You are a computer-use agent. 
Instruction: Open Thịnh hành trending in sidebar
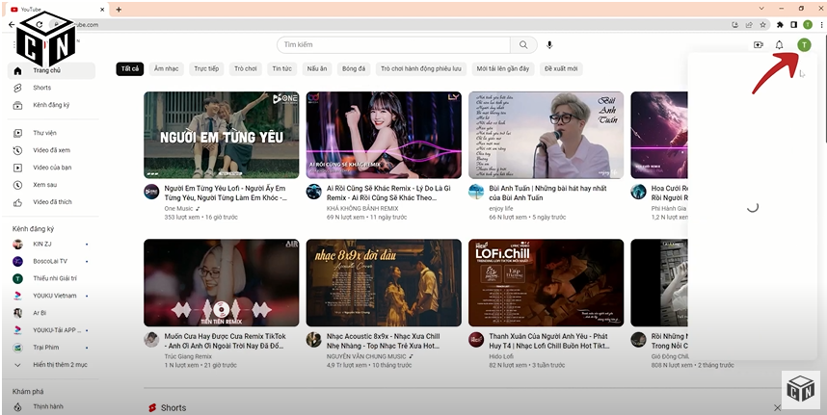[48, 406]
